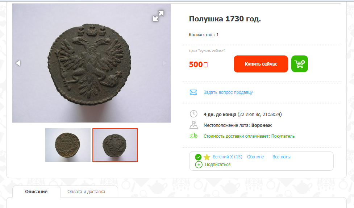The height and width of the screenshot is (208, 354).
Task: Click the green verified seller checkmark
Action: click(198, 157)
